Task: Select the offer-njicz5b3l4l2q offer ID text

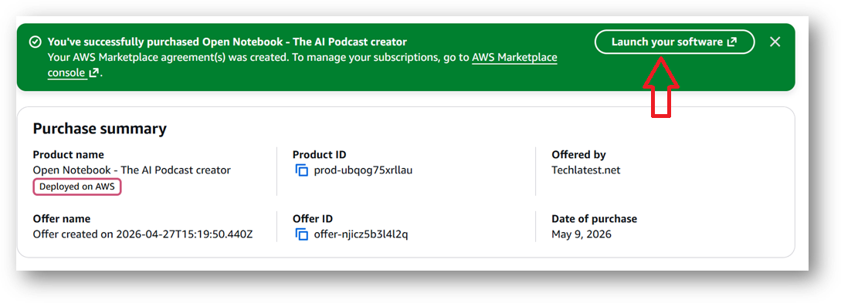Action: click(x=361, y=234)
